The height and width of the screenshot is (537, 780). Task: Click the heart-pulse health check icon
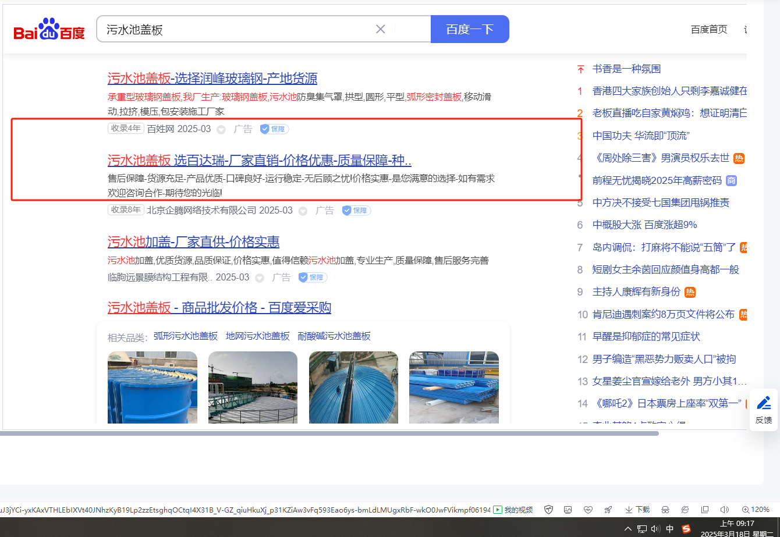588,510
